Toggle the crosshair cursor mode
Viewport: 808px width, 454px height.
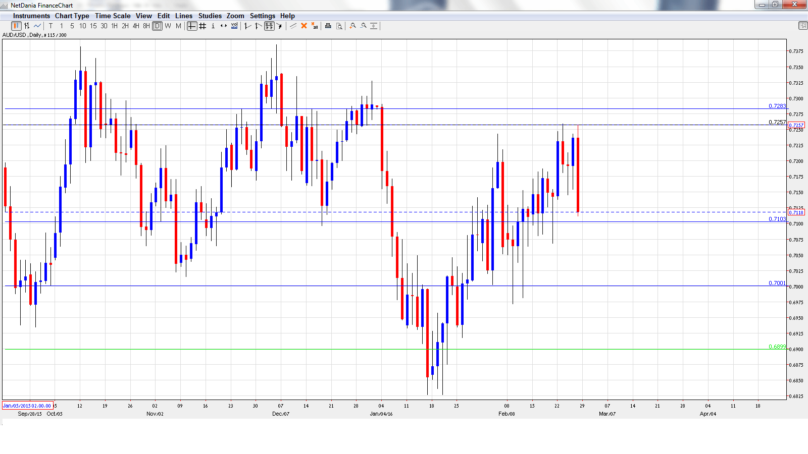pyautogui.click(x=192, y=26)
